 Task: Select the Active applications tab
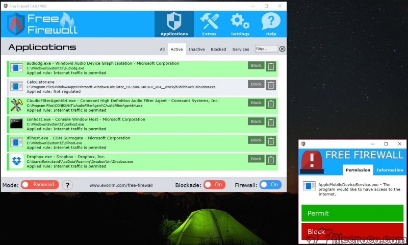[176, 49]
